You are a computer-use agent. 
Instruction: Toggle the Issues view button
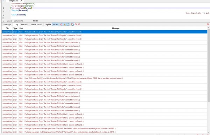tap(55, 25)
